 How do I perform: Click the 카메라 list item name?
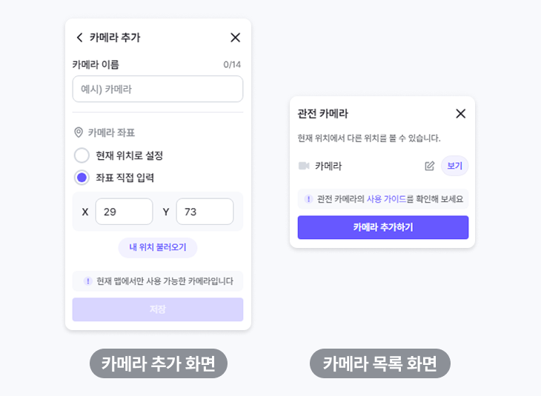click(x=328, y=166)
